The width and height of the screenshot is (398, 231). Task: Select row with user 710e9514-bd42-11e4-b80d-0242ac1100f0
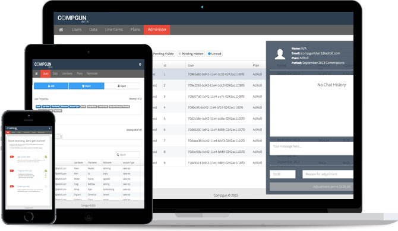(x=209, y=163)
